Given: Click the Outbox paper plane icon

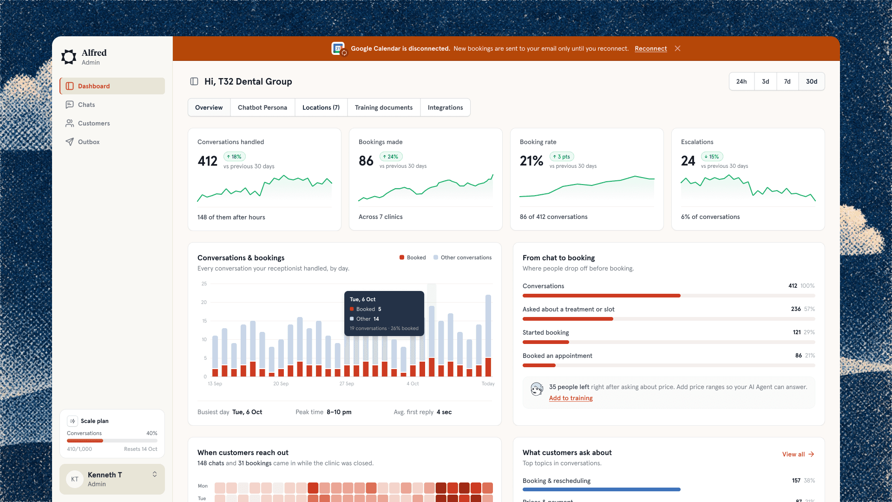Looking at the screenshot, I should [70, 142].
